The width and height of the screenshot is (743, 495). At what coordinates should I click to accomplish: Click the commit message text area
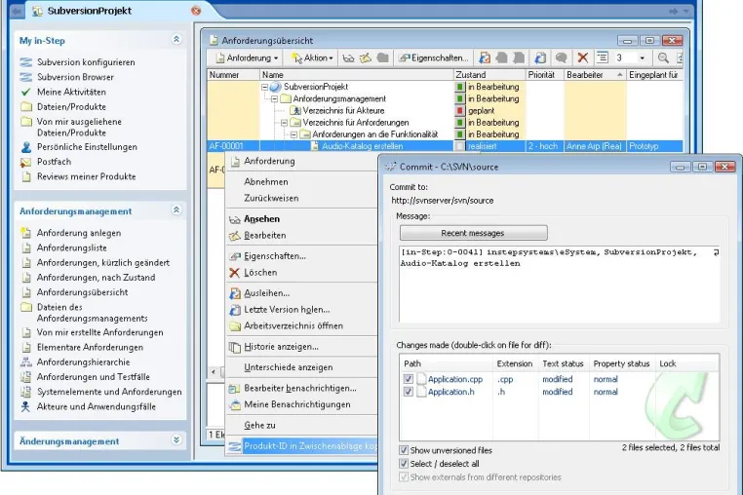pos(559,285)
